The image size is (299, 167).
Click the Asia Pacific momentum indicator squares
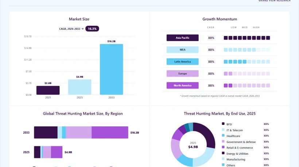coord(247,38)
